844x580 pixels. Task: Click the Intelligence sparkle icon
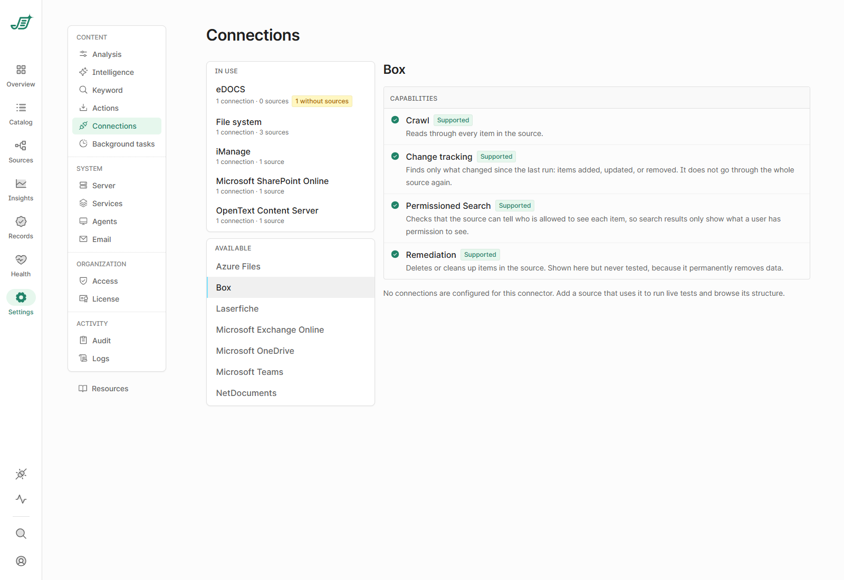point(83,72)
